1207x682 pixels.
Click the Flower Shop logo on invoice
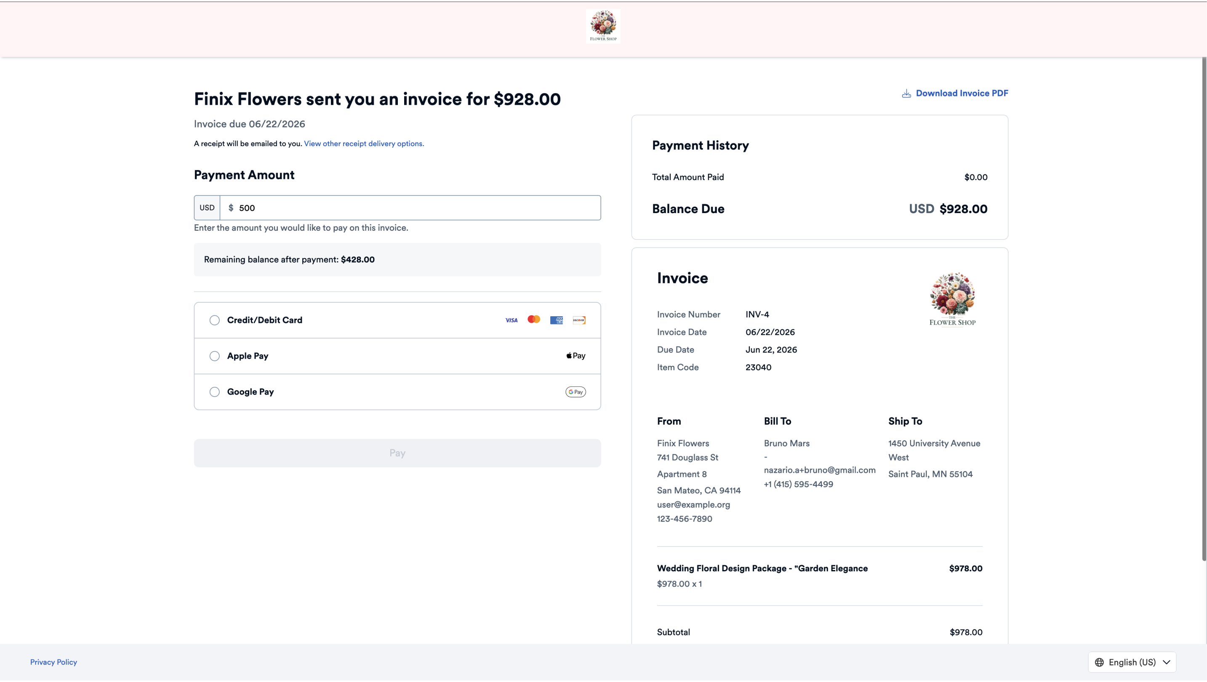pos(952,299)
